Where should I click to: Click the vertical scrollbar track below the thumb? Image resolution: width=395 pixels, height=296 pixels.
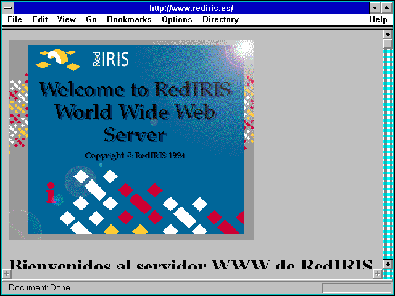[x=388, y=154]
